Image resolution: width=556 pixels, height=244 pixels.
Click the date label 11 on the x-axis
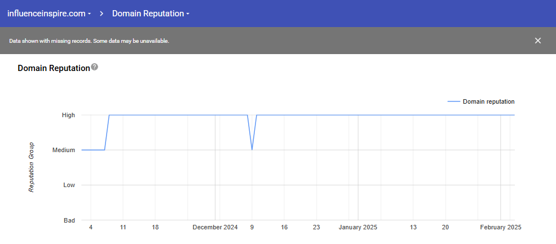coord(123,227)
